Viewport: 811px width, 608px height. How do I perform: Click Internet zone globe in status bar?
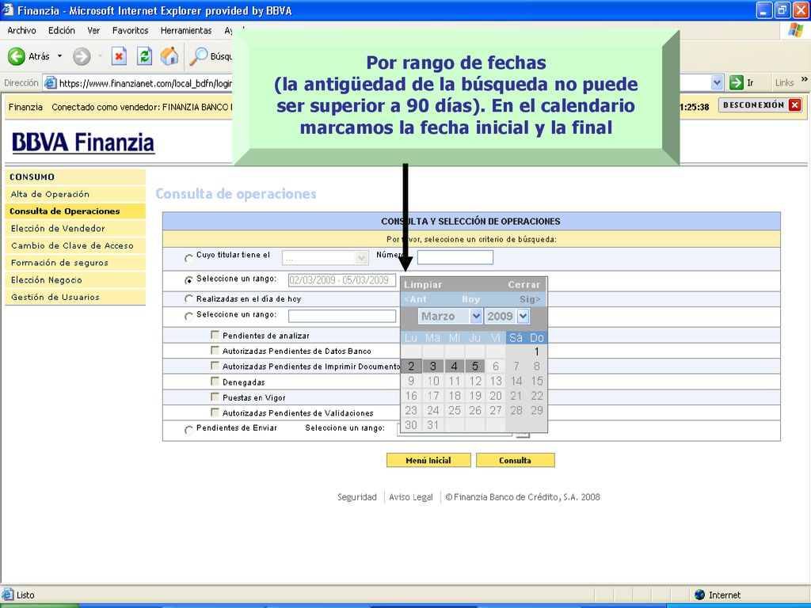(x=700, y=595)
